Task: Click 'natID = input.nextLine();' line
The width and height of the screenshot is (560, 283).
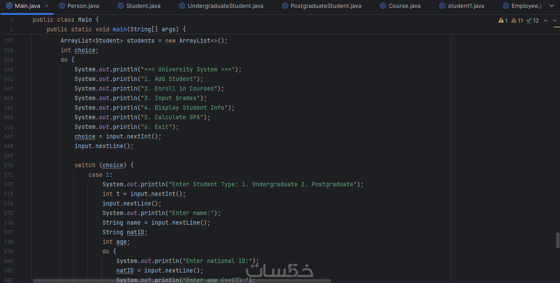Action: tap(160, 270)
